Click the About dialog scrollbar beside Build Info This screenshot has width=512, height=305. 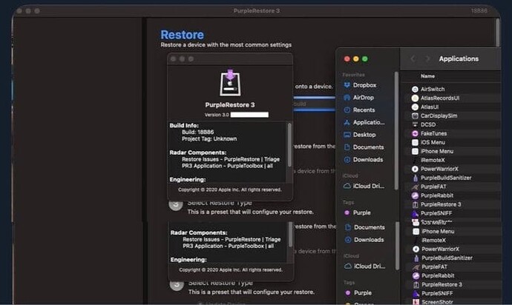(x=289, y=144)
